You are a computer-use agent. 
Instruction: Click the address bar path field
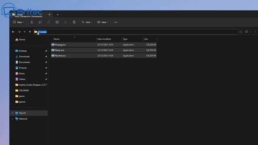pyautogui.click(x=136, y=32)
